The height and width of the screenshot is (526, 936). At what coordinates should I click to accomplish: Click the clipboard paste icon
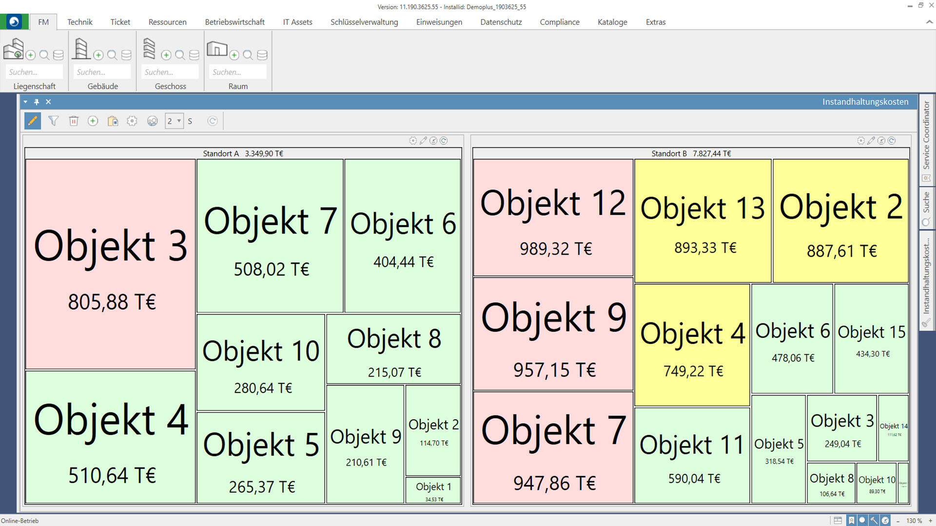coord(113,121)
